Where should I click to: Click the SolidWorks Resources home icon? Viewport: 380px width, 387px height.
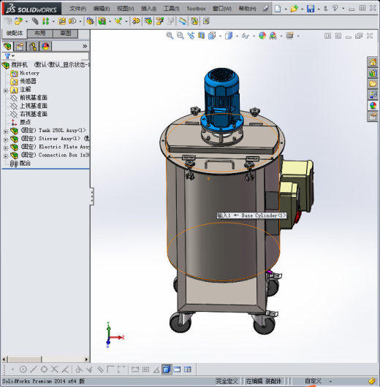click(x=373, y=62)
